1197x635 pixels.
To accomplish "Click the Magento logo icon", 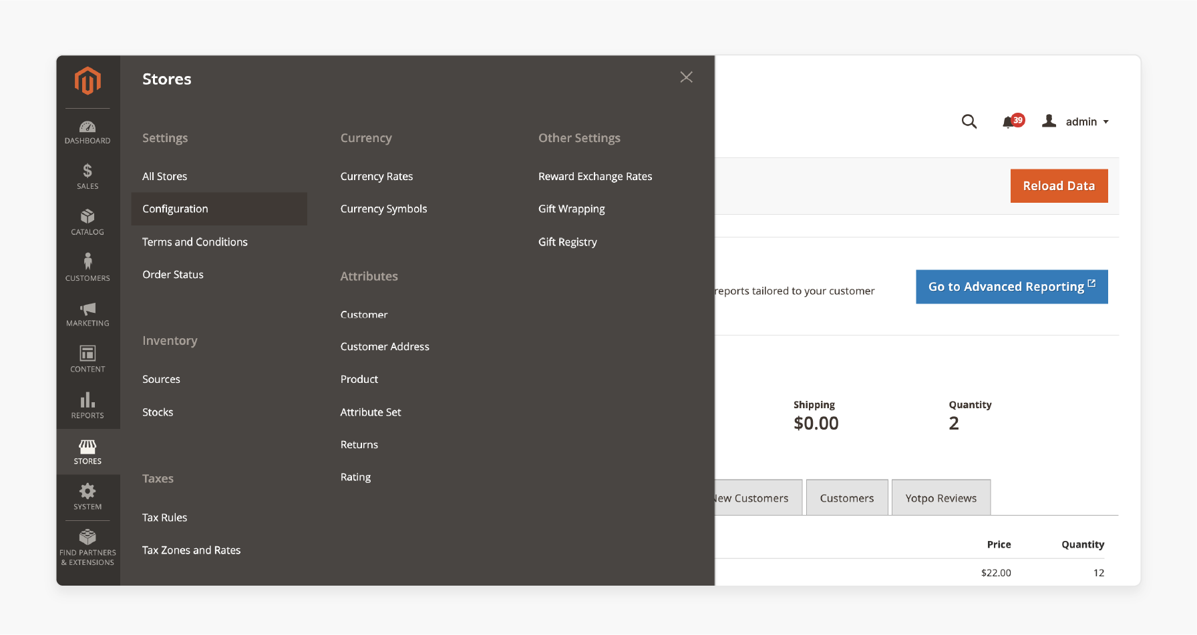I will pos(88,81).
